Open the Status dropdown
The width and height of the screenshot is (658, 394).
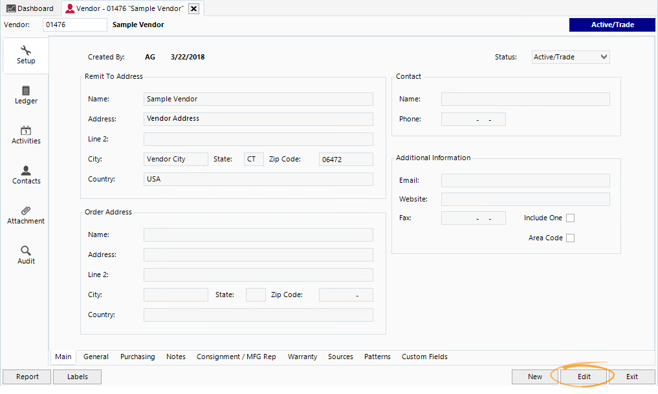pos(570,57)
